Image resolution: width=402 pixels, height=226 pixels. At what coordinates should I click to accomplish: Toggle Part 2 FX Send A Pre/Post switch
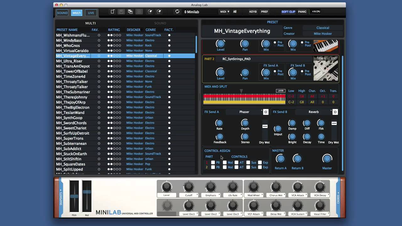tap(275, 71)
